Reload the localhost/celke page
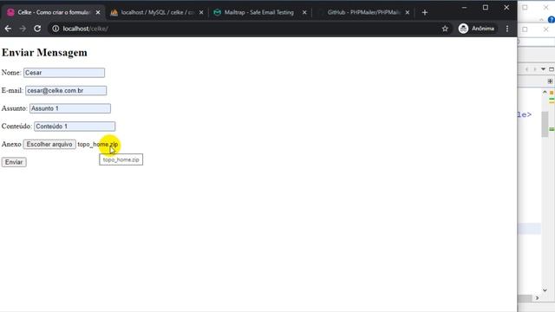The width and height of the screenshot is (555, 312). [x=37, y=29]
